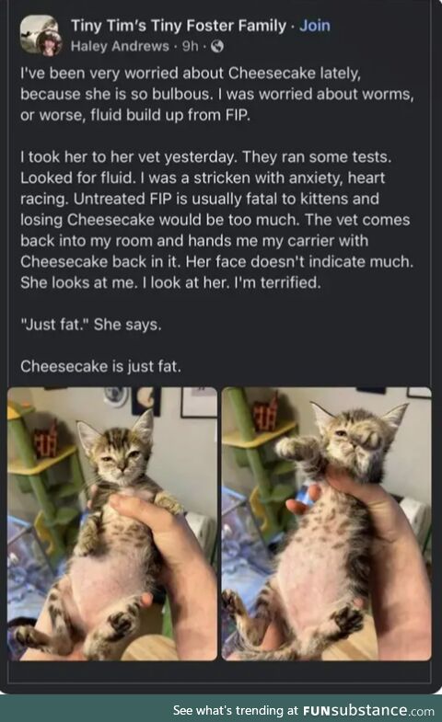Screen dimensions: 442x722
Task: Click the public globe privacy icon
Action: click(x=217, y=46)
